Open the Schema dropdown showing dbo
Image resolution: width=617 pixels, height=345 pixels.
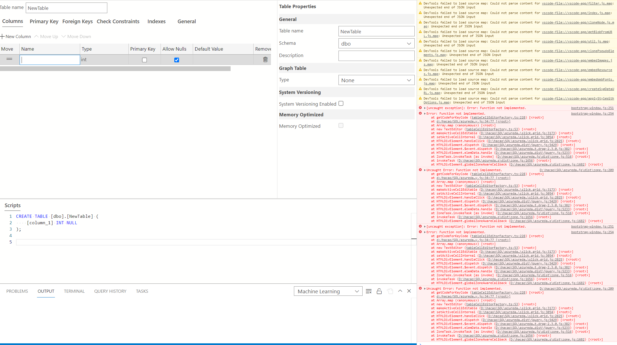(x=376, y=43)
